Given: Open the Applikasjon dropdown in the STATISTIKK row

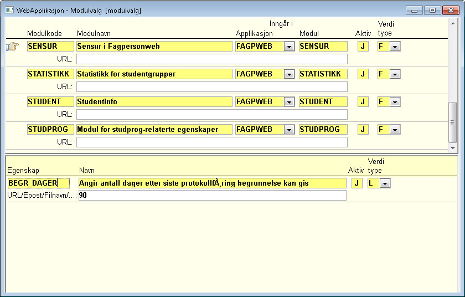Looking at the screenshot, I should [289, 74].
